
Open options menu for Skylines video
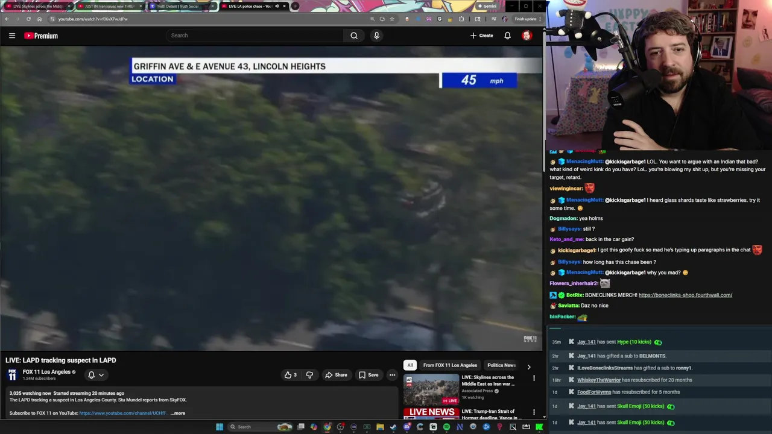(x=534, y=379)
